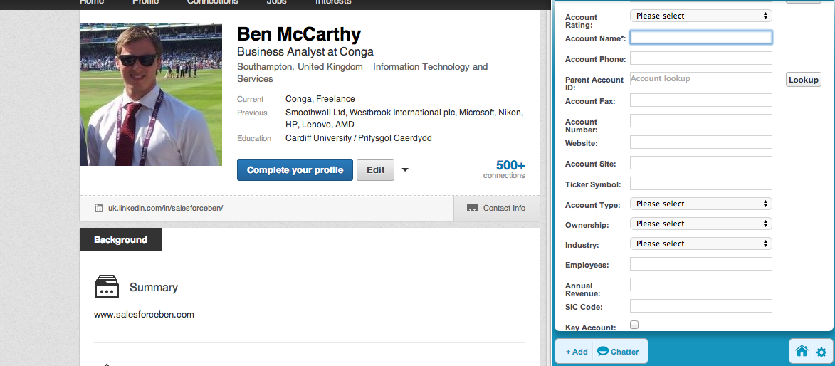This screenshot has height=366, width=835.
Task: Click the Parent Account ID lookup field
Action: pyautogui.click(x=700, y=79)
